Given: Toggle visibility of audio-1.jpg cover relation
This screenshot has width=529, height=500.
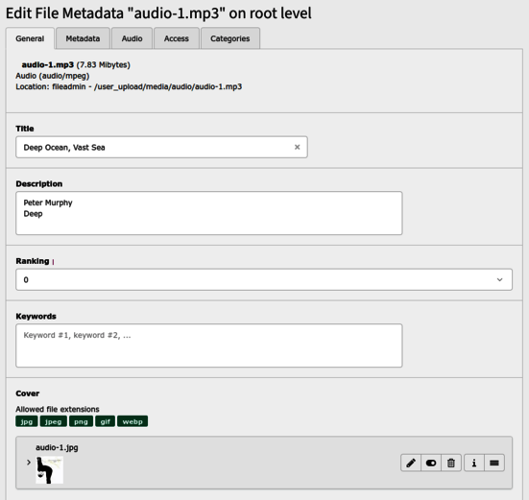Looking at the screenshot, I should pos(431,463).
